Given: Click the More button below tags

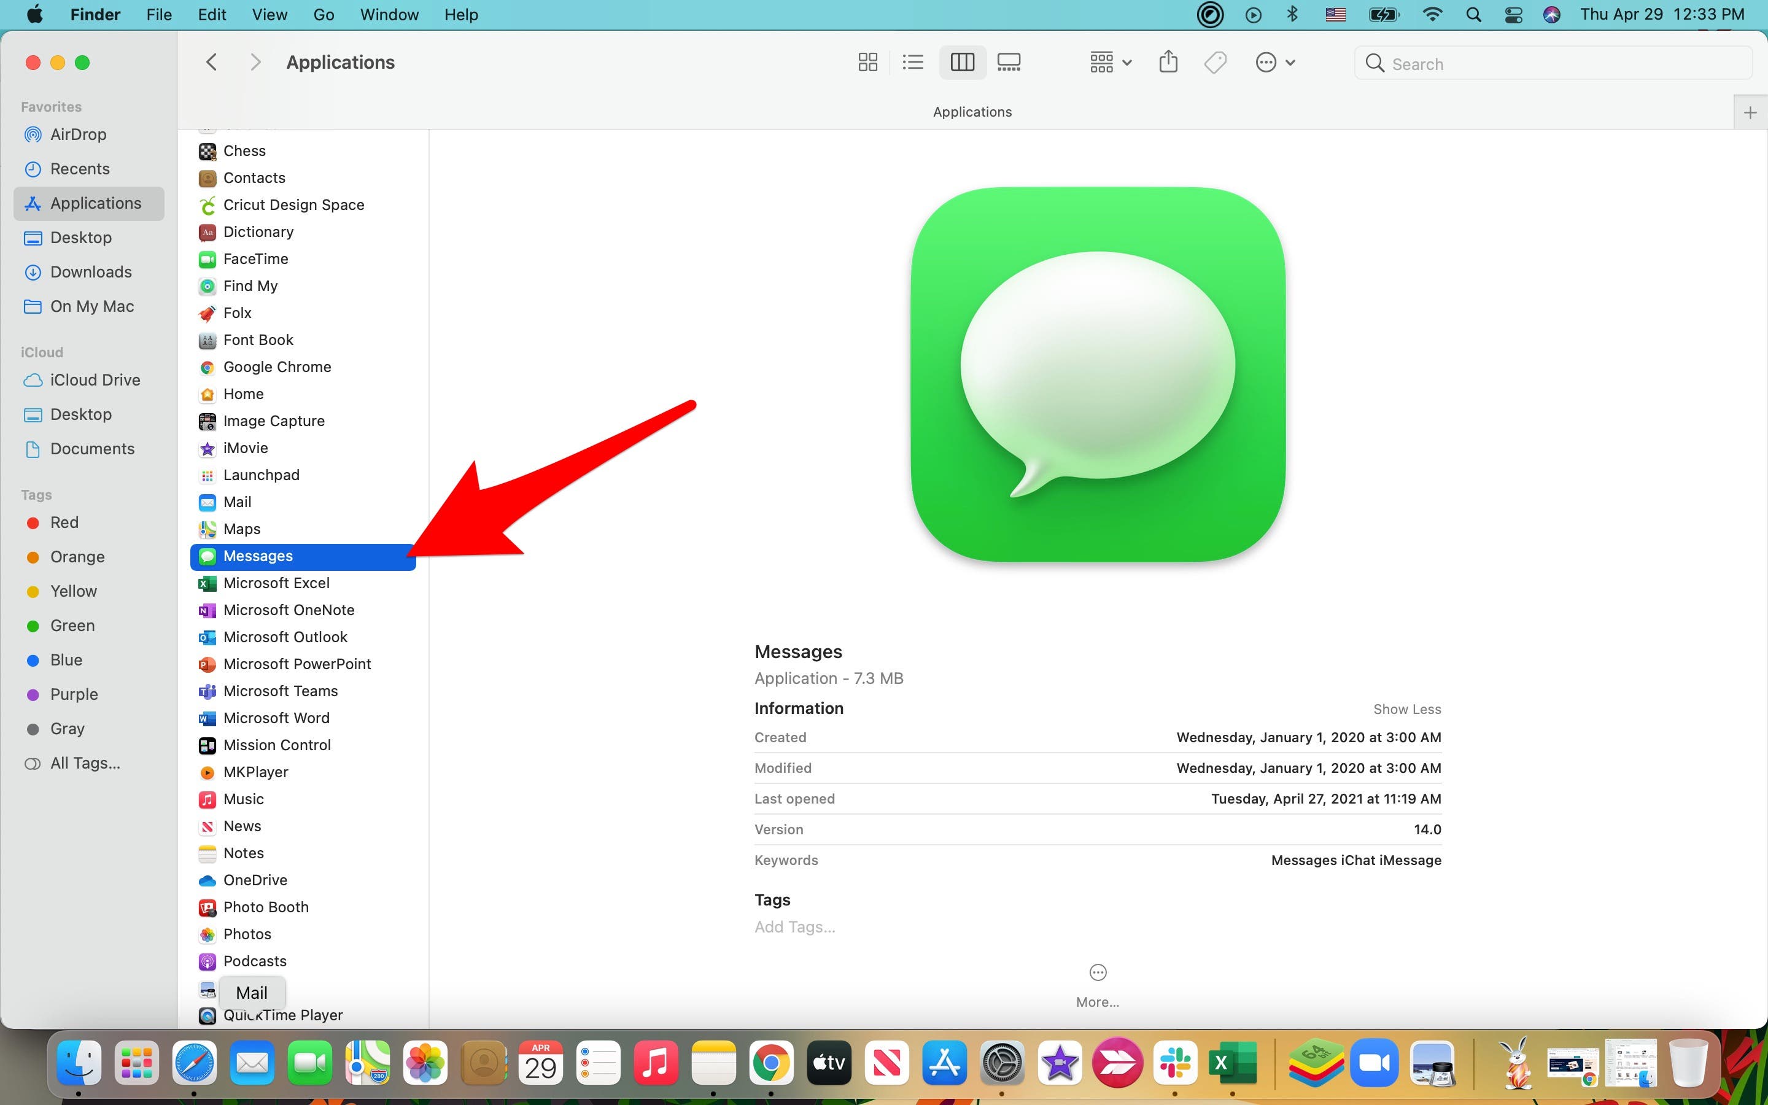Looking at the screenshot, I should coord(1097,987).
